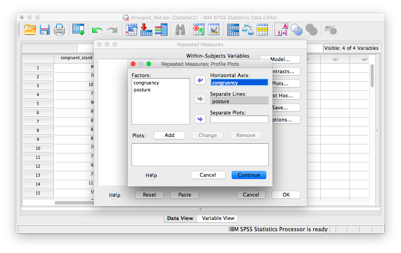Click the Add plot button
This screenshot has height=253, width=401.
pos(169,135)
